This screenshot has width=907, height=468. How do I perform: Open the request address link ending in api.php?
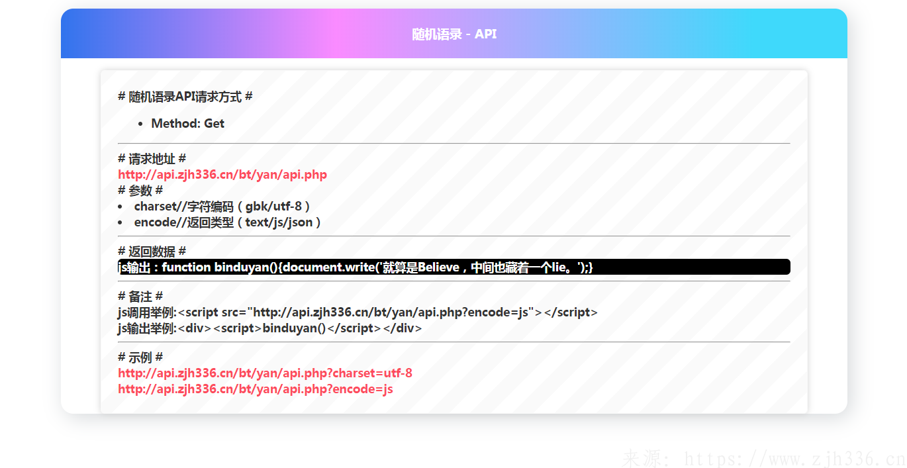[x=222, y=175]
